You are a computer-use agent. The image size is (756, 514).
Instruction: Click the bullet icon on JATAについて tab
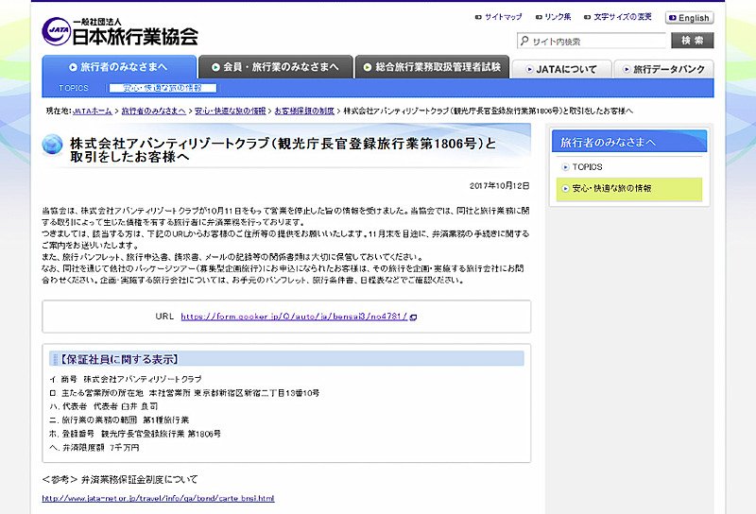click(529, 69)
